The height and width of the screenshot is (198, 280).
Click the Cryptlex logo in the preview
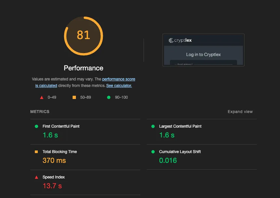point(181,40)
